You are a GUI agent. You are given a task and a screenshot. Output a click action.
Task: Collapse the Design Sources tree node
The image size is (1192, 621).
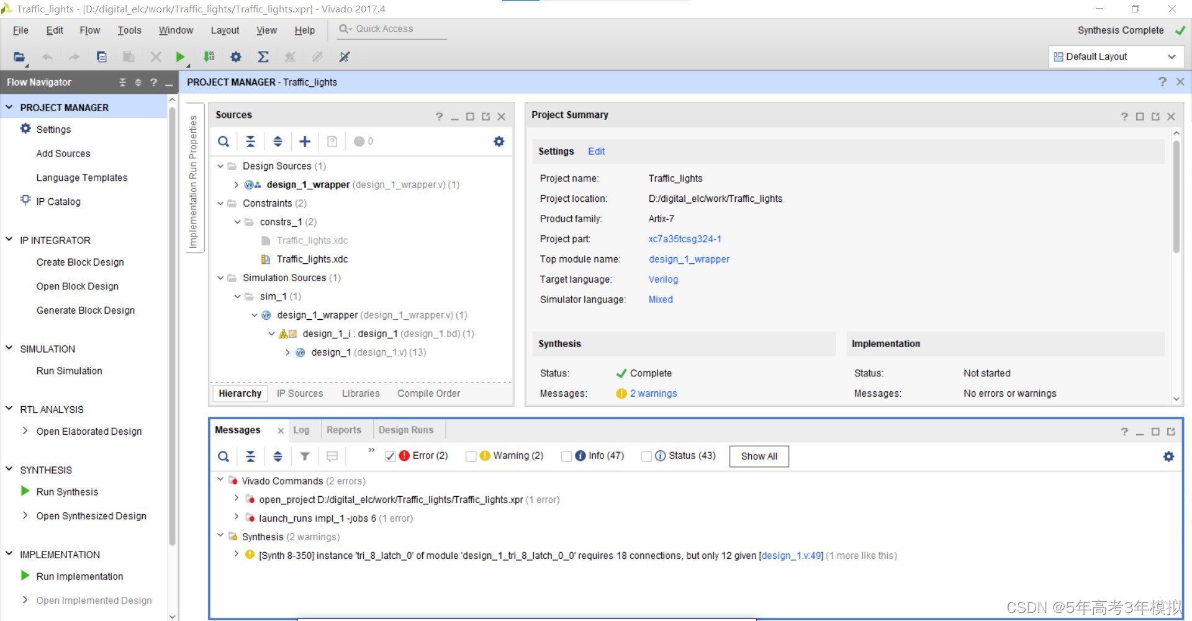pos(220,166)
